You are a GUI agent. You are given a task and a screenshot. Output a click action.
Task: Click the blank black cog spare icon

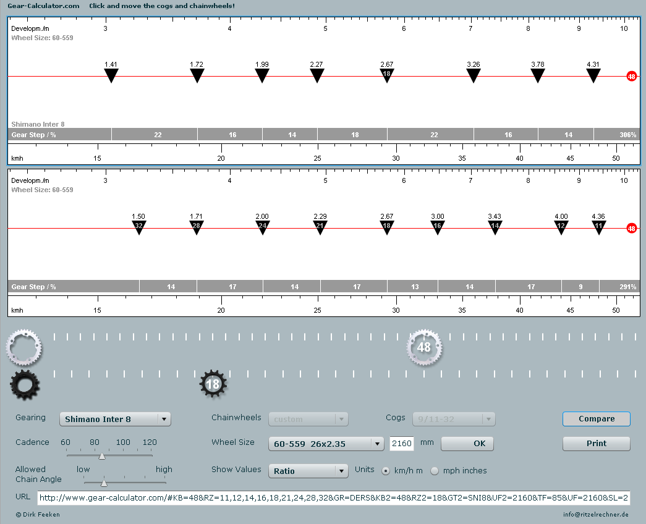click(x=25, y=384)
